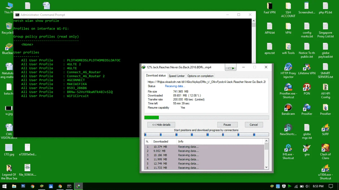Open the APN.txt desktop file
Viewport: 339px width, 190px height.
click(270, 28)
